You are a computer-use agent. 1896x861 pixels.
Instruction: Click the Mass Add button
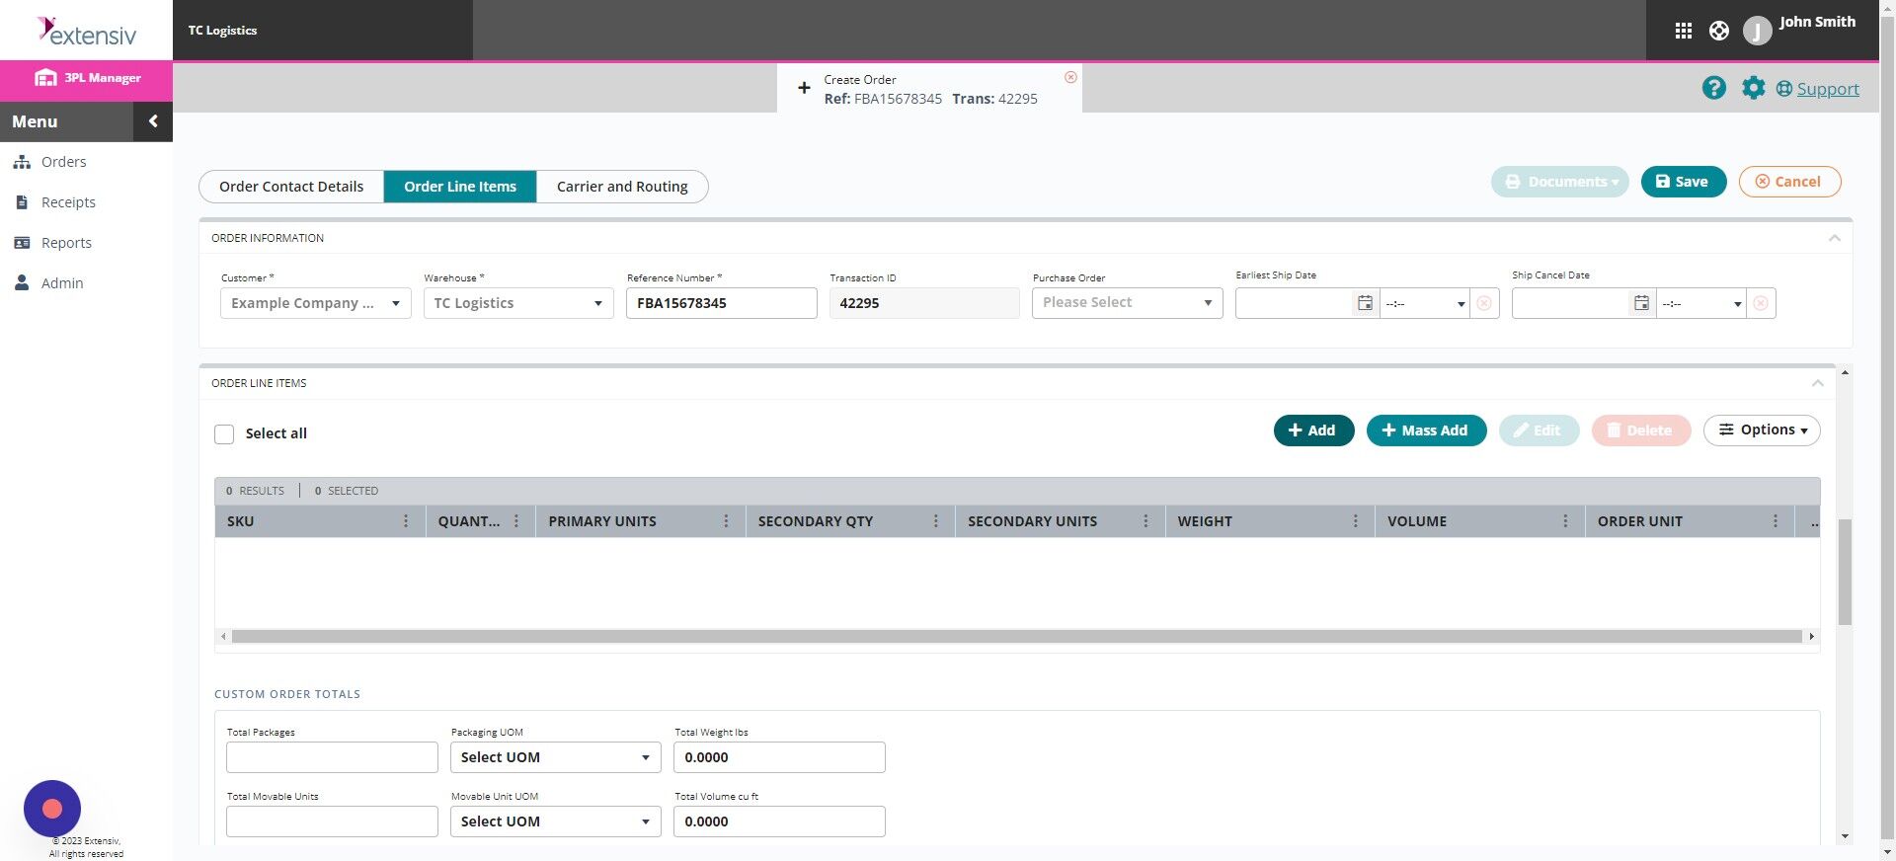(x=1426, y=430)
